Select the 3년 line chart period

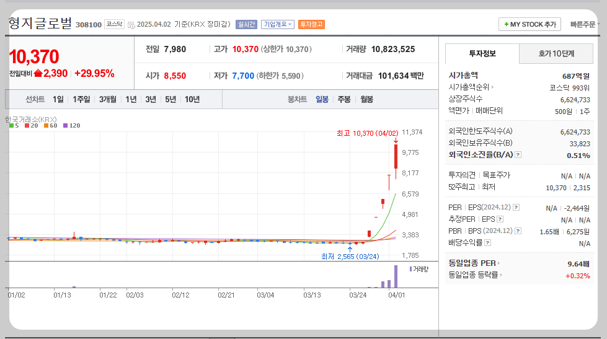coord(151,99)
